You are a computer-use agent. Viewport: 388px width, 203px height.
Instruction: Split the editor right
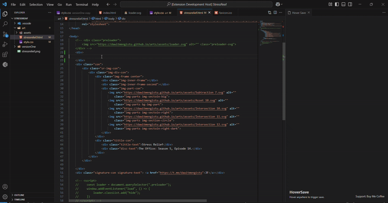(275, 13)
